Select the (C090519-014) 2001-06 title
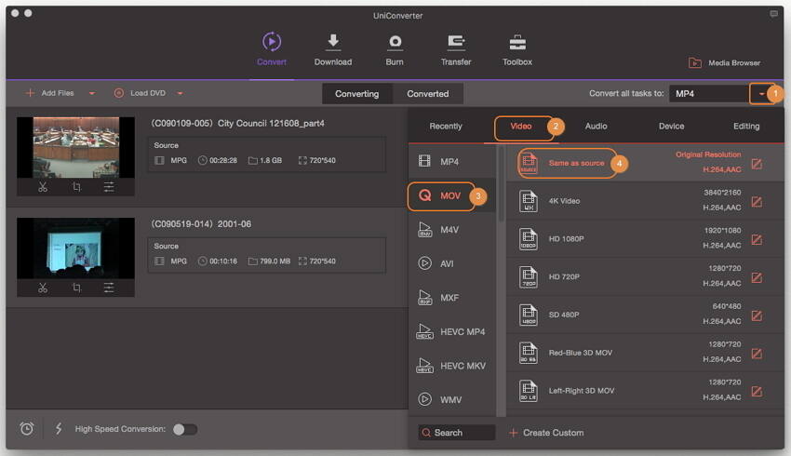 [x=201, y=224]
